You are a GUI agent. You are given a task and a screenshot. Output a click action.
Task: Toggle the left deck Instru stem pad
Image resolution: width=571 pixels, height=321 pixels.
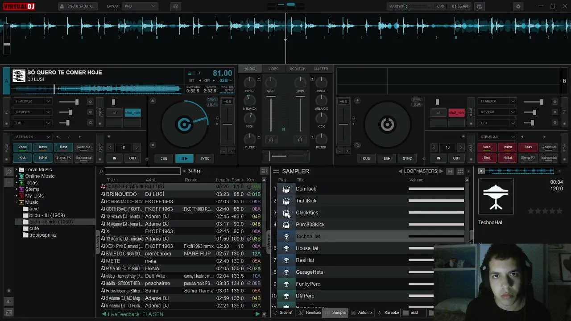tap(43, 147)
